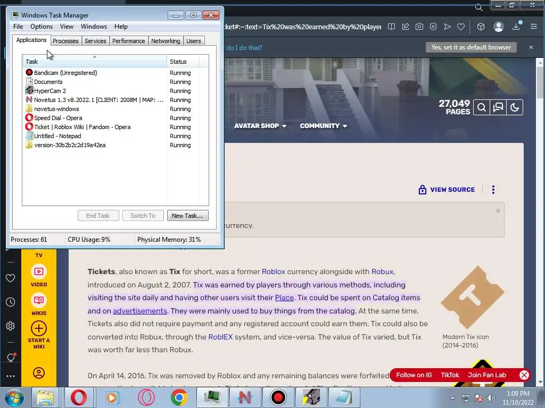Open the File menu in Task Manager
The width and height of the screenshot is (545, 408).
click(18, 27)
